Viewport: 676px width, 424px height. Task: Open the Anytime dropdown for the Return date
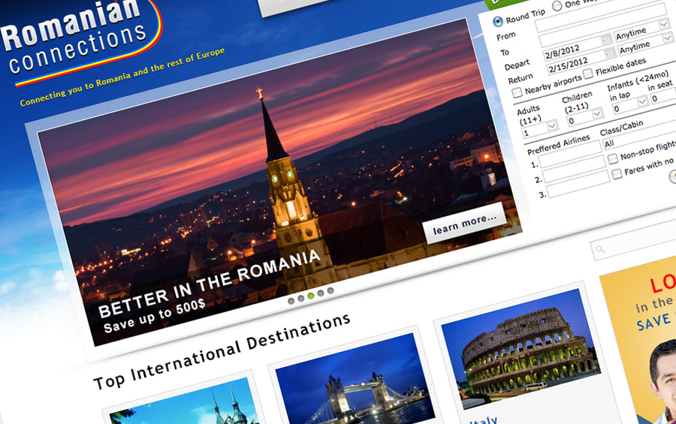(x=645, y=45)
